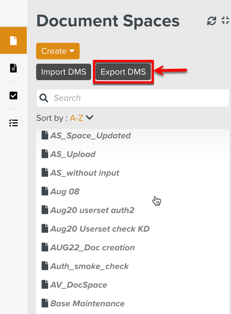The image size is (231, 314).
Task: Click the collapse view icon at top right
Action: [x=225, y=20]
